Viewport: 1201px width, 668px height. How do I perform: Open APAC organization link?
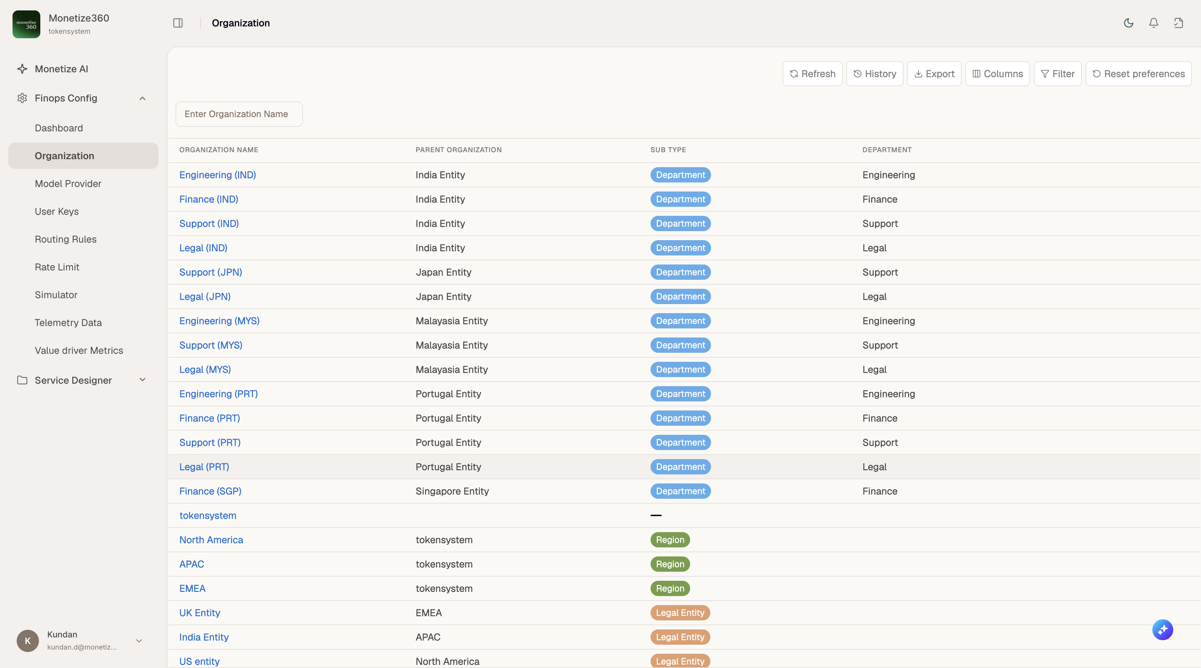pyautogui.click(x=191, y=564)
